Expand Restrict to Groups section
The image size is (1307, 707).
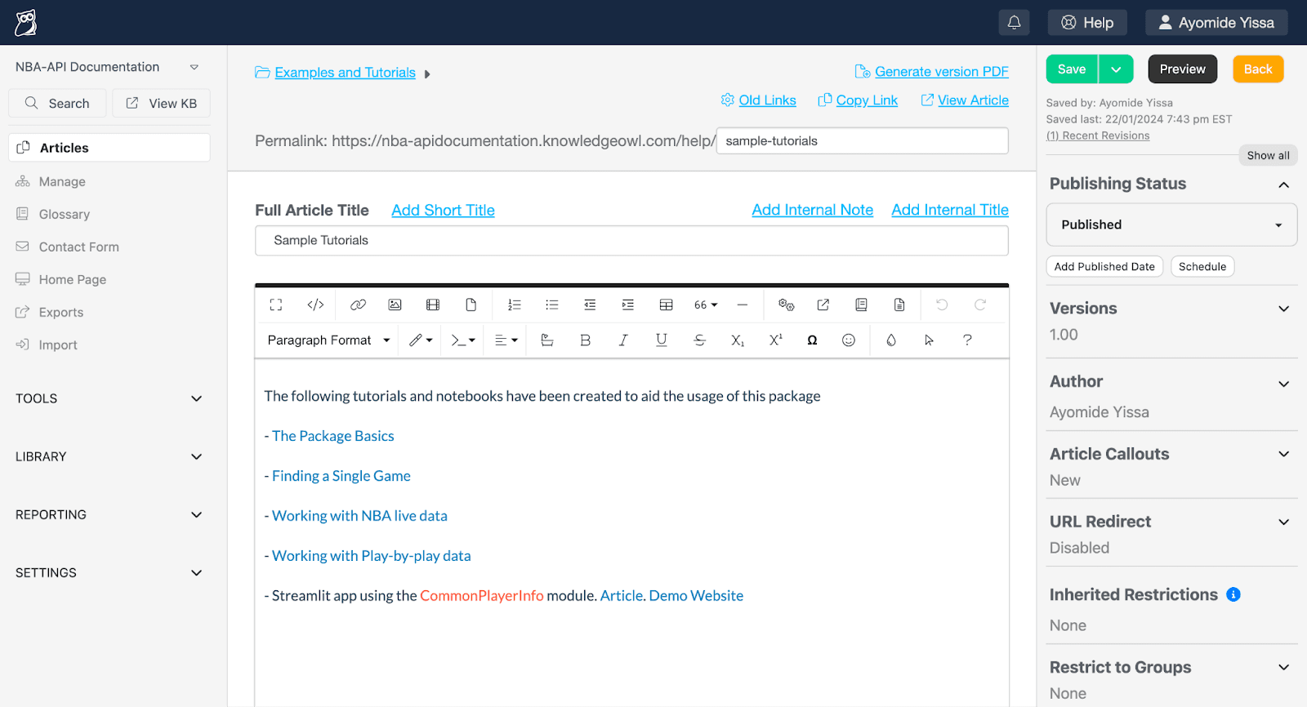(x=1283, y=667)
